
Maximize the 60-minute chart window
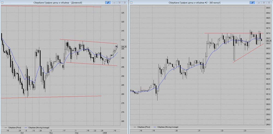coord(264,3)
